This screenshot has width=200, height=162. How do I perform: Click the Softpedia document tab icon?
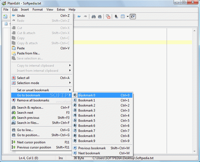coord(6,24)
